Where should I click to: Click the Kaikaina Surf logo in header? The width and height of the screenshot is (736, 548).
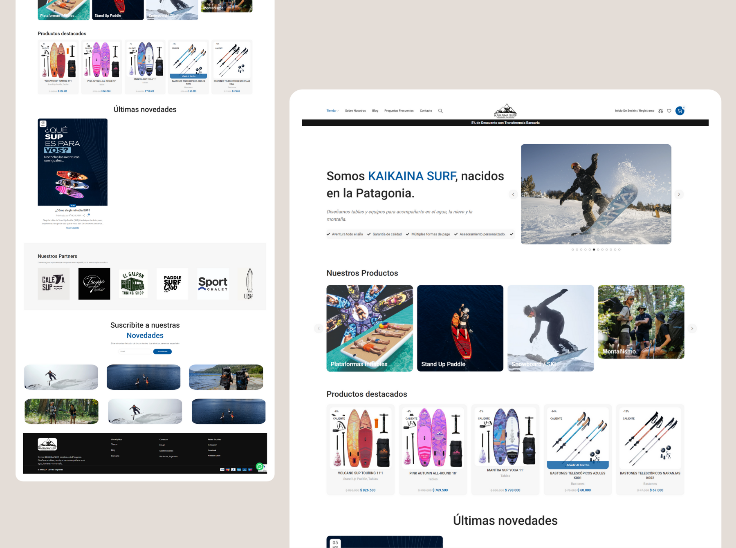tap(505, 111)
